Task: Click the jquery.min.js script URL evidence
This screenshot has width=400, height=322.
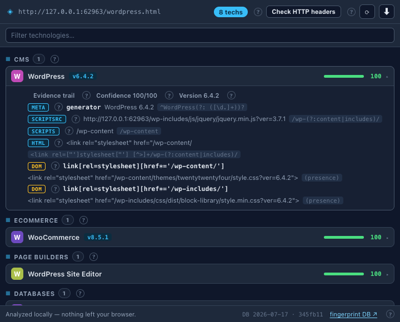Action: (184, 119)
